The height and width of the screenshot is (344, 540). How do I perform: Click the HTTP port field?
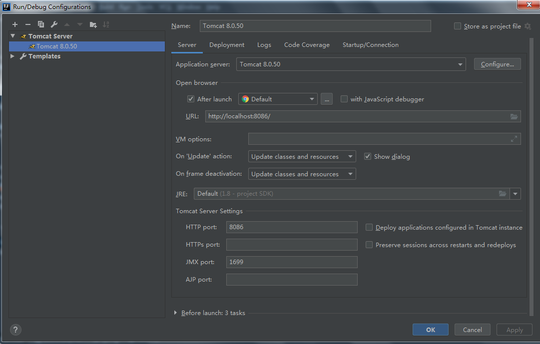(292, 227)
